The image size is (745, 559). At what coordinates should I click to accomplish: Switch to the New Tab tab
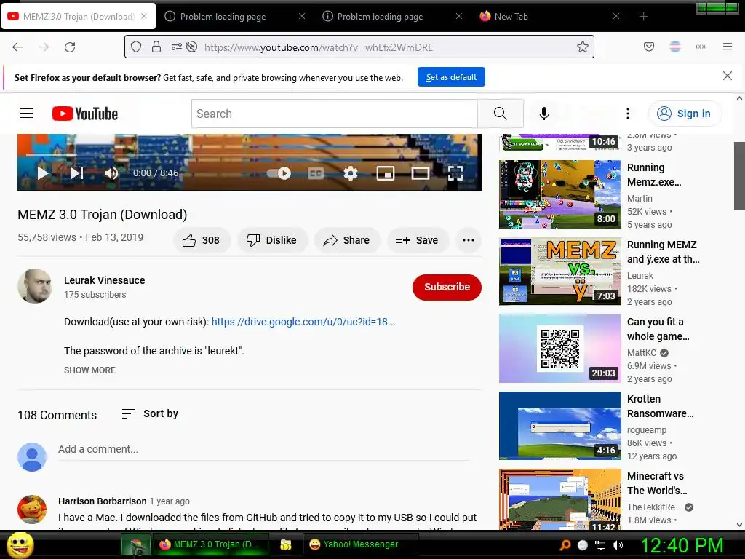tap(550, 16)
